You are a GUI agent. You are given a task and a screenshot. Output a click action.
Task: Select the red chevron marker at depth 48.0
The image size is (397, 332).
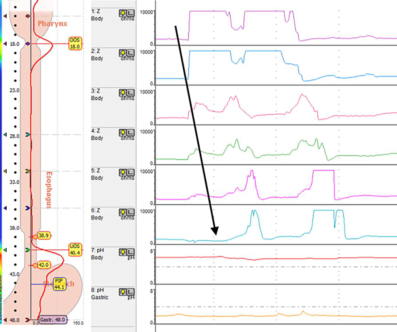click(x=28, y=320)
